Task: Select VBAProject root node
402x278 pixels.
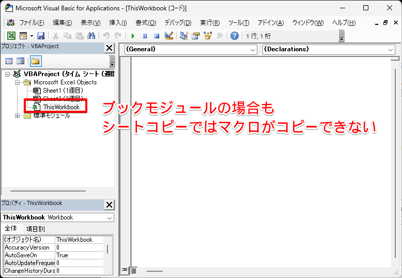Action: 69,74
